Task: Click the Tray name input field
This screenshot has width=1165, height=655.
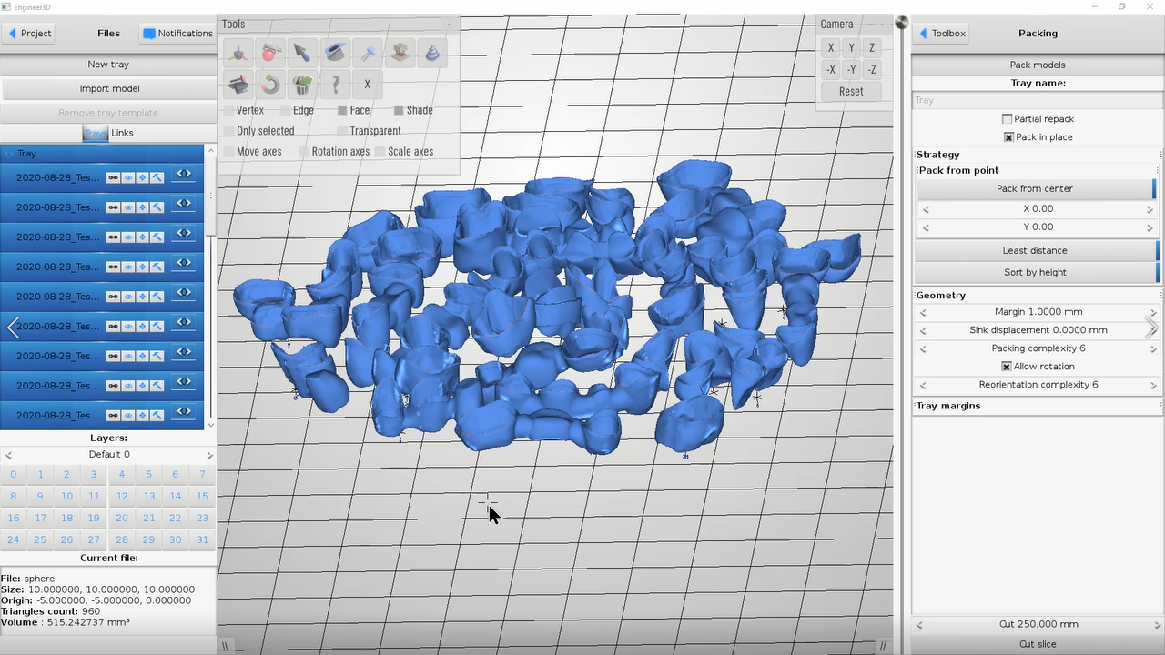Action: point(1037,100)
